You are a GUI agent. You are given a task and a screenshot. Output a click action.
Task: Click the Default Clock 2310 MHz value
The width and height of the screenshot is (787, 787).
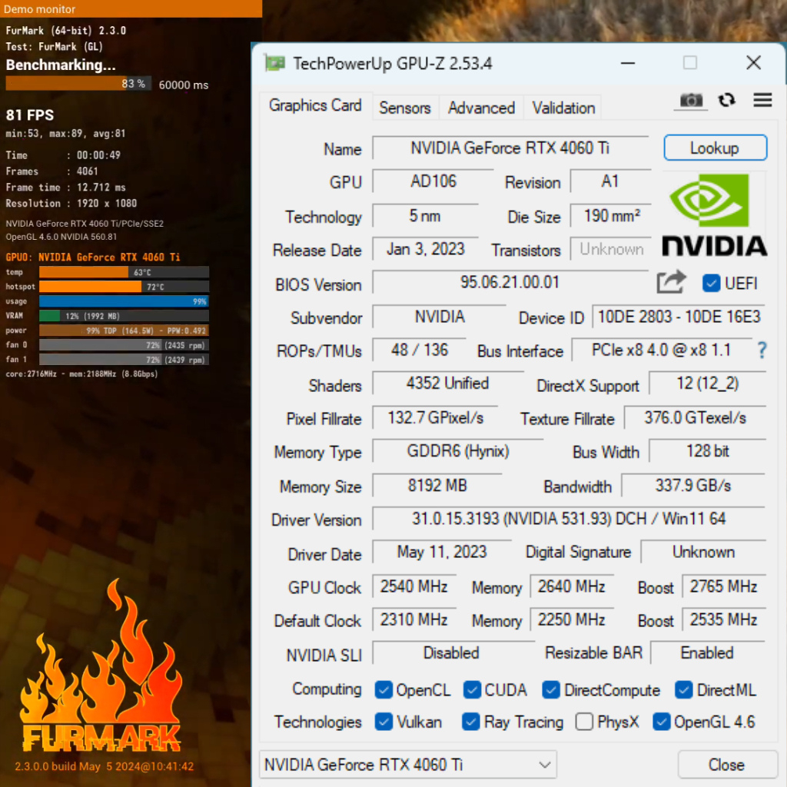tap(414, 620)
